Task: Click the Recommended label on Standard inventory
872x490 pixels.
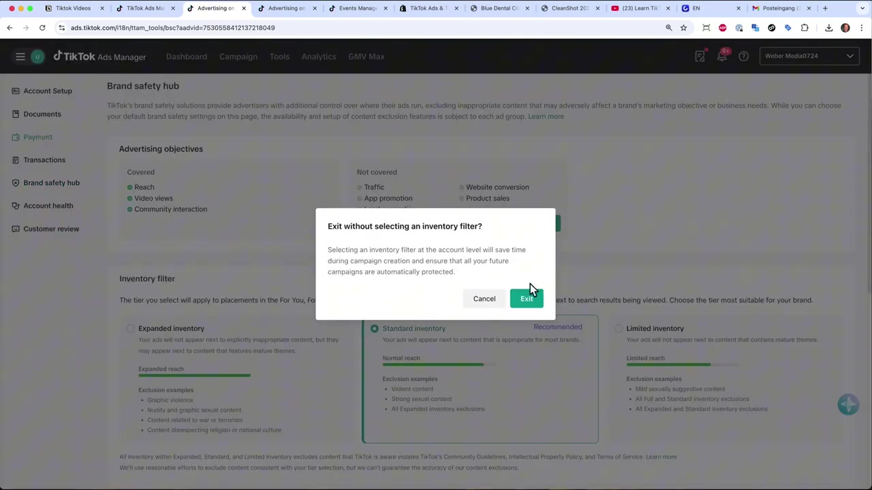Action: [x=558, y=327]
